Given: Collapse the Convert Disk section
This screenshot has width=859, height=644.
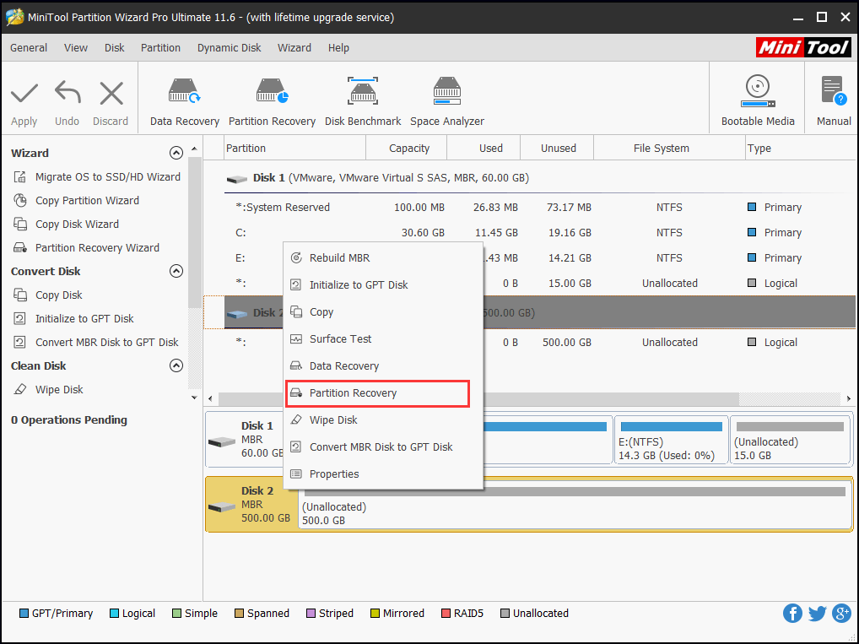Looking at the screenshot, I should pos(176,271).
